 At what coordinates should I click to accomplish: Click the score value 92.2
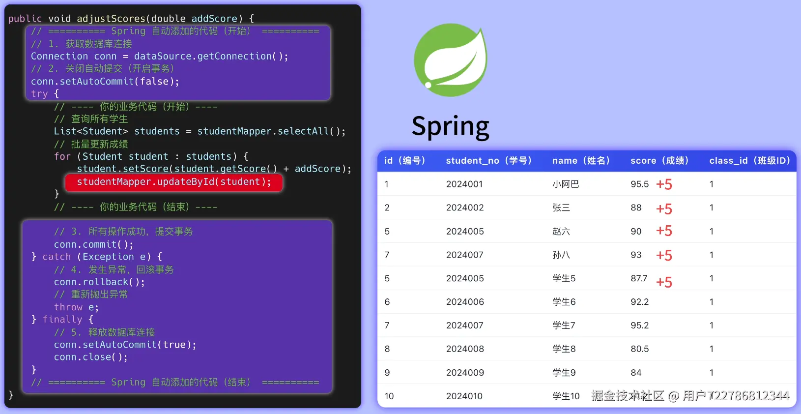(639, 302)
